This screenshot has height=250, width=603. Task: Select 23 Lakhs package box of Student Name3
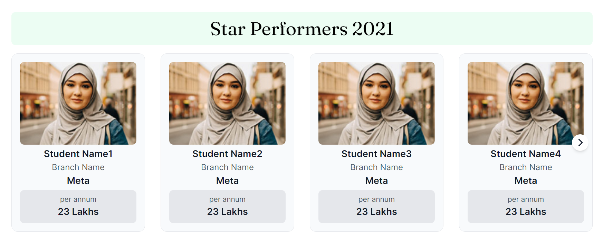click(x=376, y=207)
